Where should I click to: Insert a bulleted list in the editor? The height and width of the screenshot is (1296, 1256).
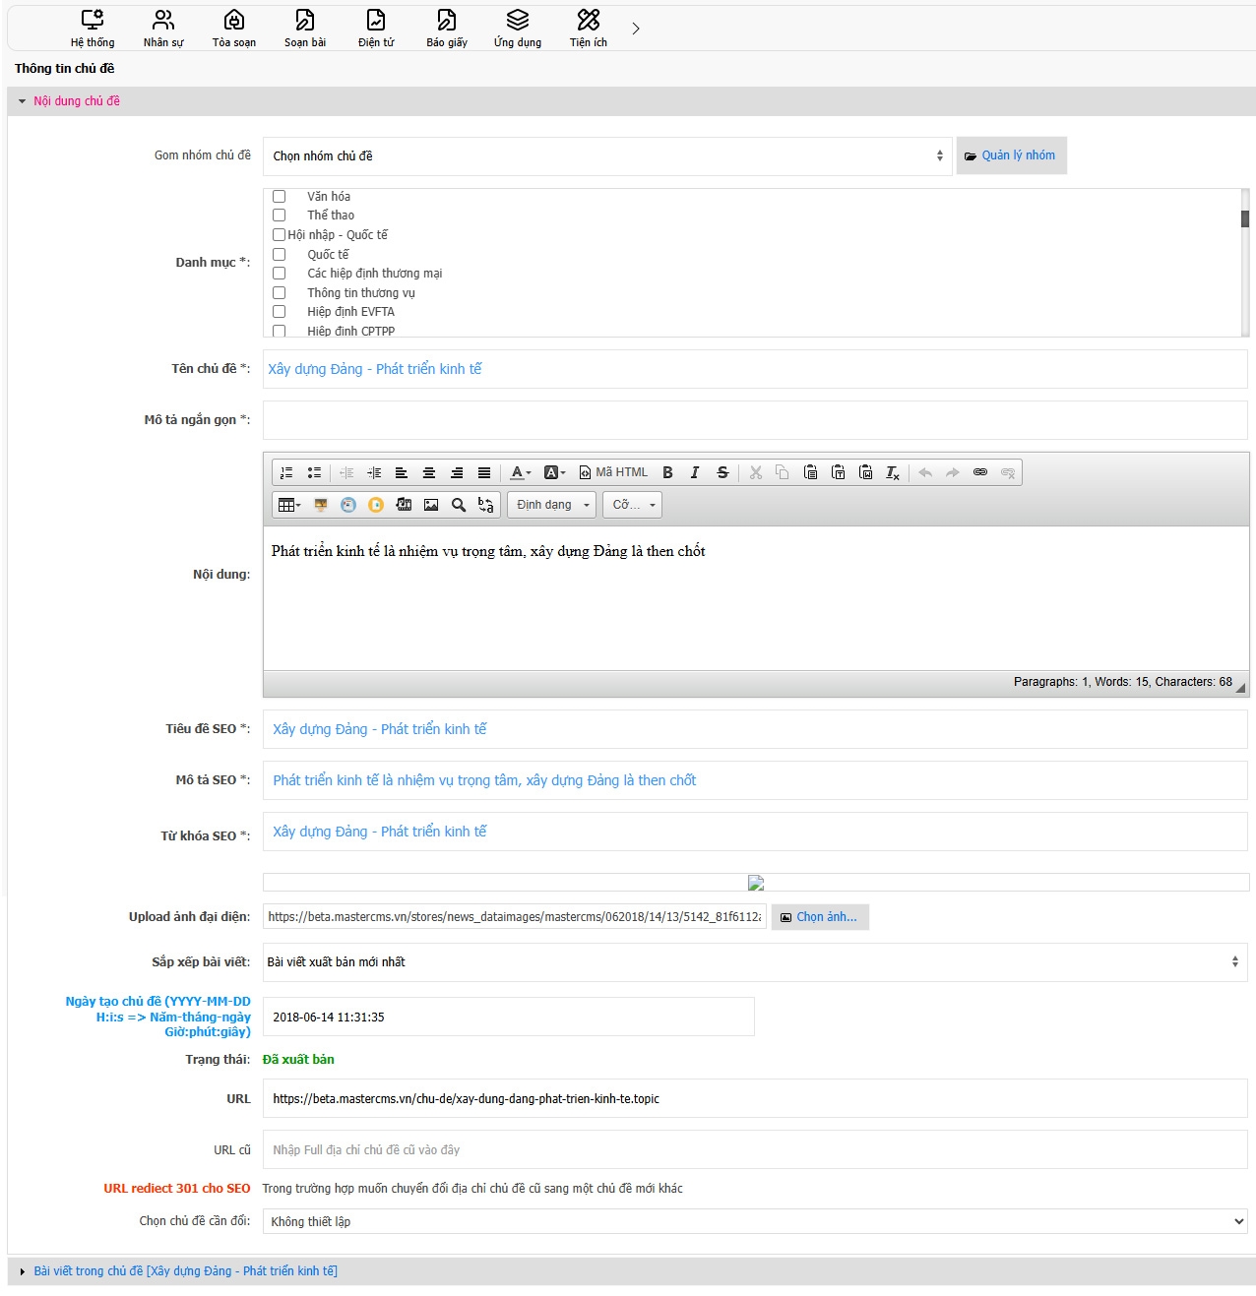pyautogui.click(x=314, y=473)
